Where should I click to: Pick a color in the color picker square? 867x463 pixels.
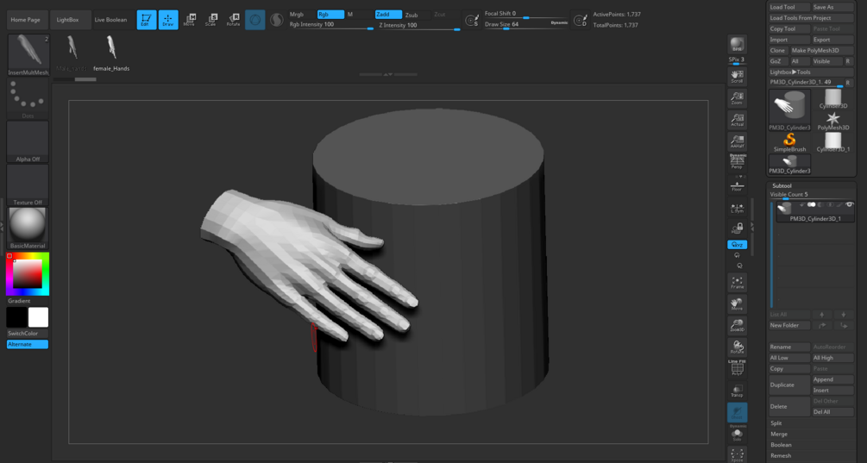(28, 273)
